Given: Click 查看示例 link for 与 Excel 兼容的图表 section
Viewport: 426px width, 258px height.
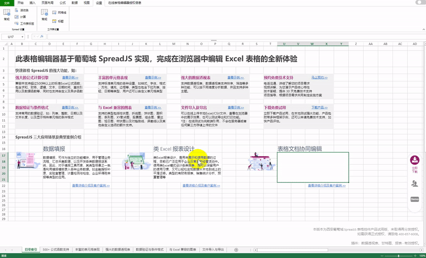Looking at the screenshot, I should pyautogui.click(x=153, y=107).
